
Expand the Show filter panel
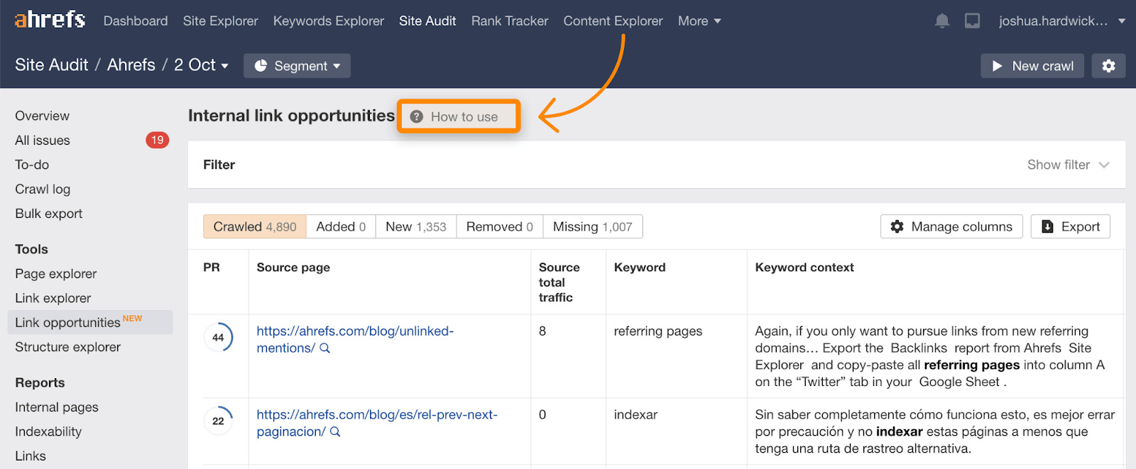[1067, 165]
